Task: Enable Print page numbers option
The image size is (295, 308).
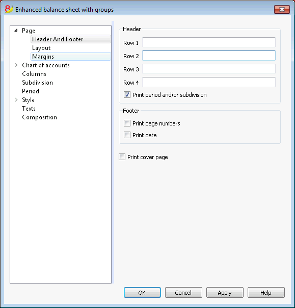Action: coord(127,123)
